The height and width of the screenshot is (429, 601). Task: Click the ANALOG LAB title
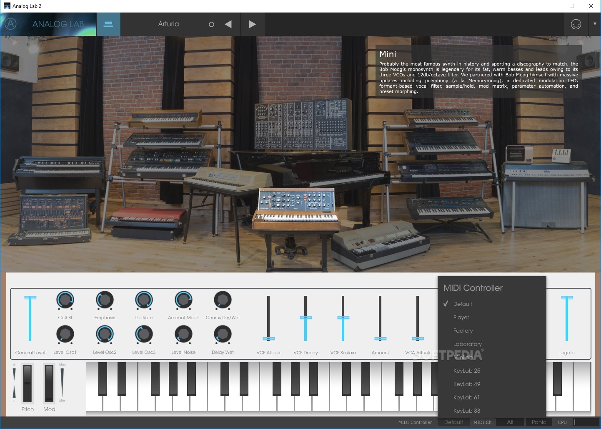[x=58, y=24]
